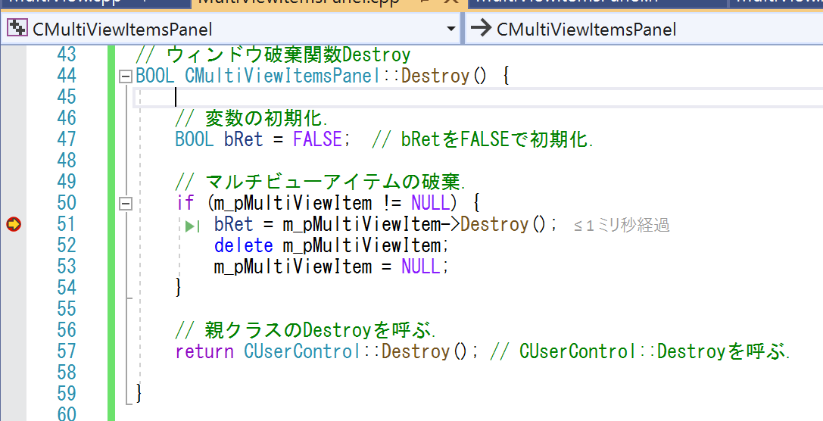Click 'Destroy' in the line 44 function signature
823x421 pixels.
[435, 76]
